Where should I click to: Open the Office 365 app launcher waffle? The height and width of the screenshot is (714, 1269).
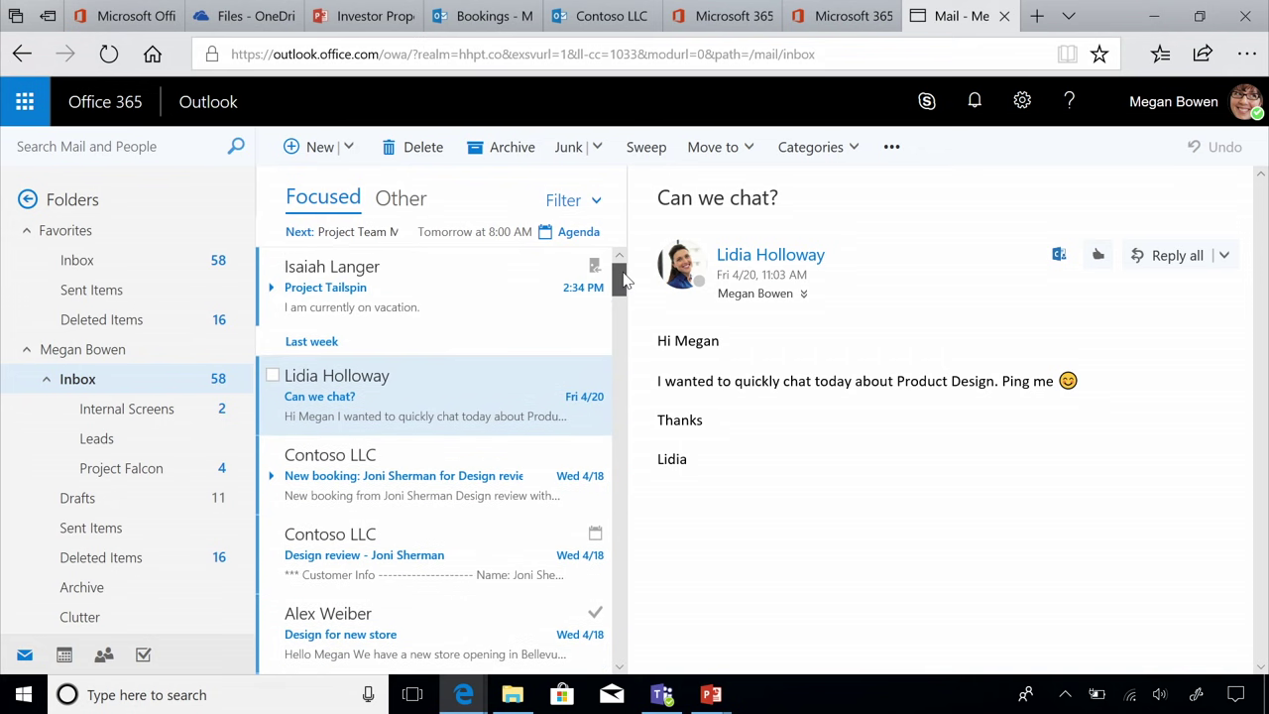pos(25,101)
